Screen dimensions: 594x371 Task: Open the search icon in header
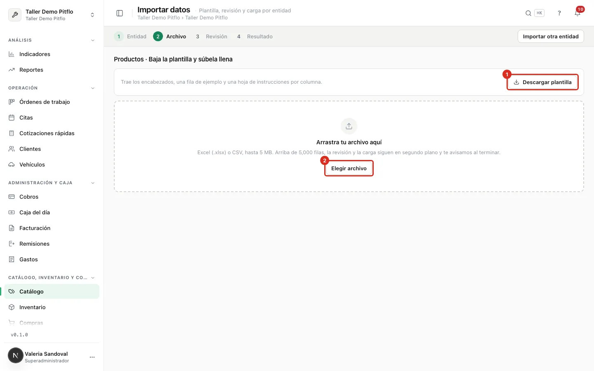click(528, 13)
